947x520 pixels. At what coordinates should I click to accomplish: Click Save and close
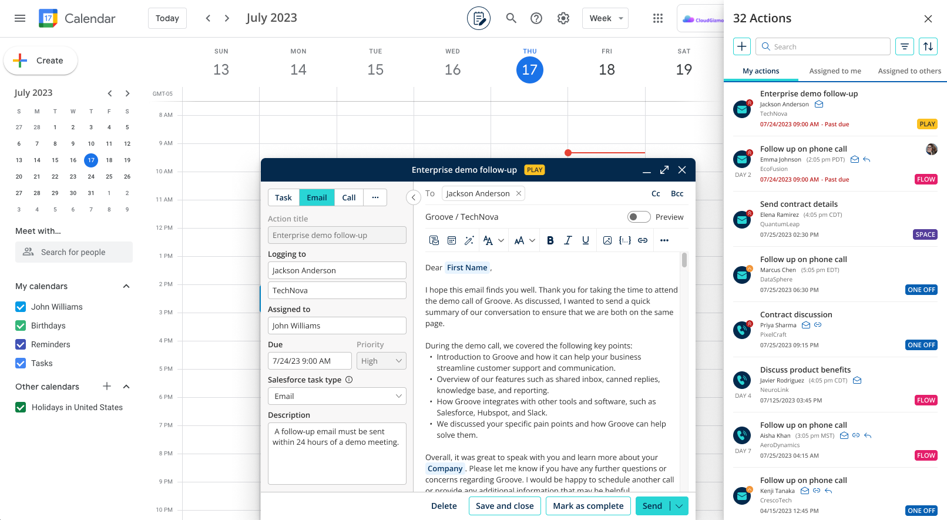pyautogui.click(x=505, y=506)
